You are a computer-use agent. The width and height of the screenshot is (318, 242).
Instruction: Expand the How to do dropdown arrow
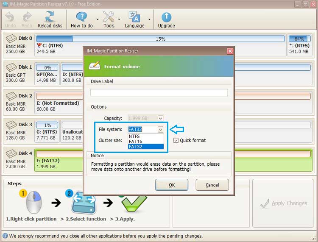[98, 19]
